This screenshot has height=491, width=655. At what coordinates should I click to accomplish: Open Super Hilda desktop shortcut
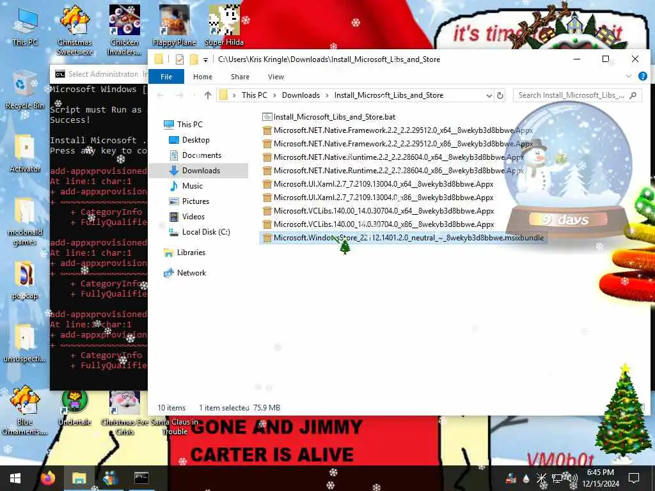(x=224, y=26)
